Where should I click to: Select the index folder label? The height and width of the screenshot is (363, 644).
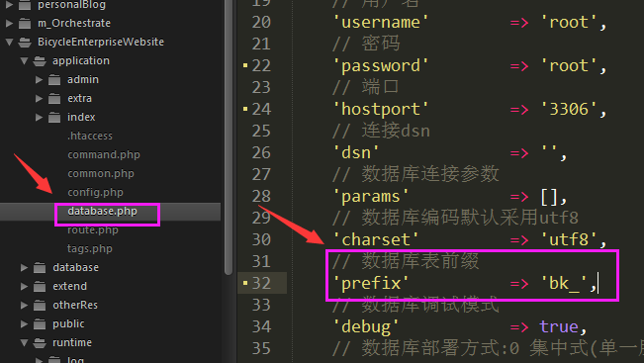pos(81,117)
